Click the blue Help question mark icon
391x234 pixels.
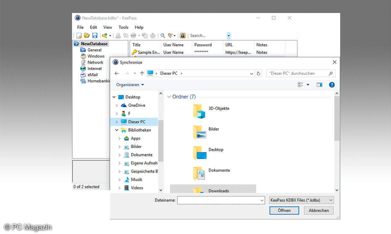[332, 85]
